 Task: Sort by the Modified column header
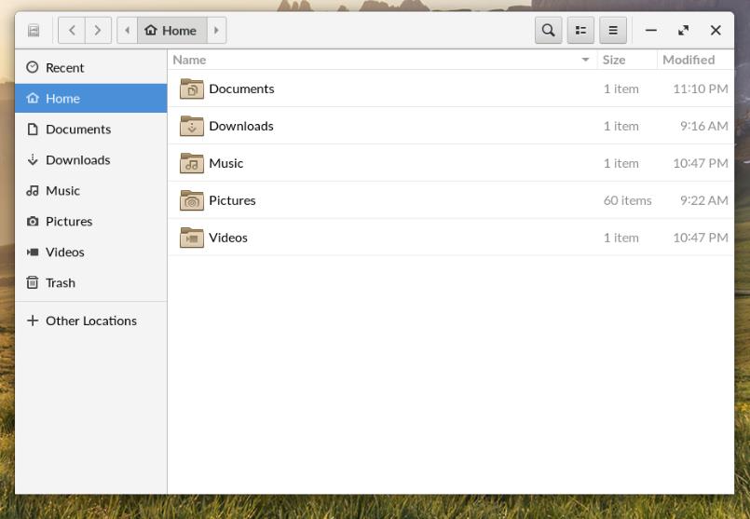click(689, 60)
